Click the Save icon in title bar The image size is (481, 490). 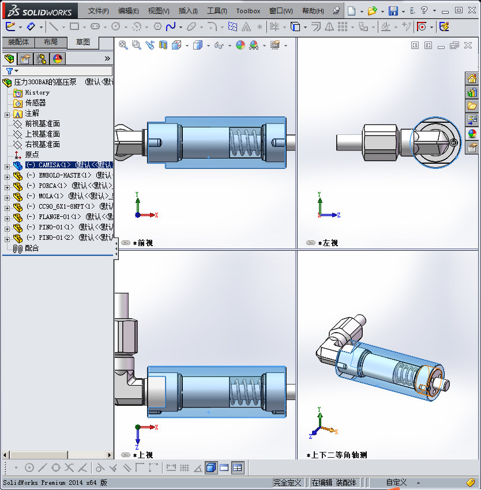click(x=393, y=11)
